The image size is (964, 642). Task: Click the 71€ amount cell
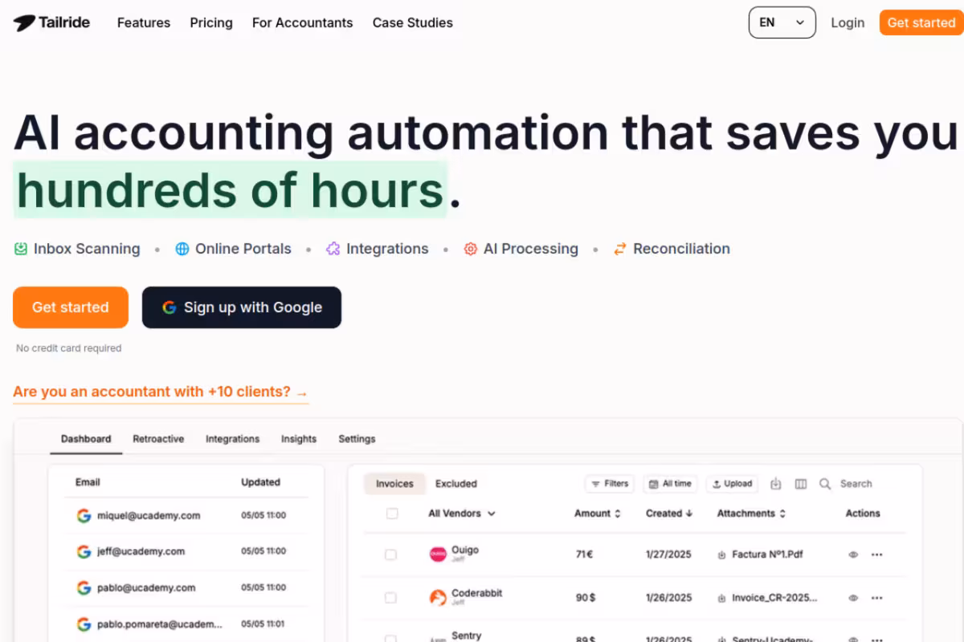pyautogui.click(x=584, y=555)
